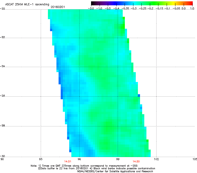
Task: Click the -22 latitude axis label
Action: 2,37
